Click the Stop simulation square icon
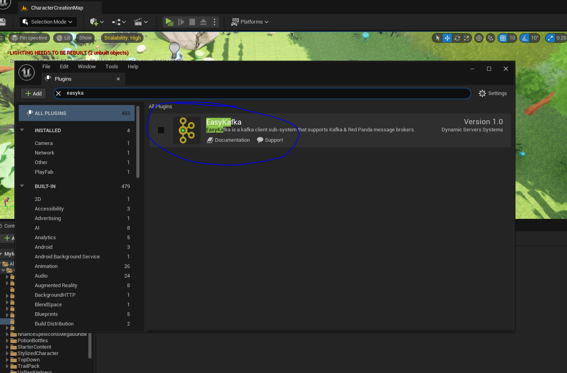 192,22
